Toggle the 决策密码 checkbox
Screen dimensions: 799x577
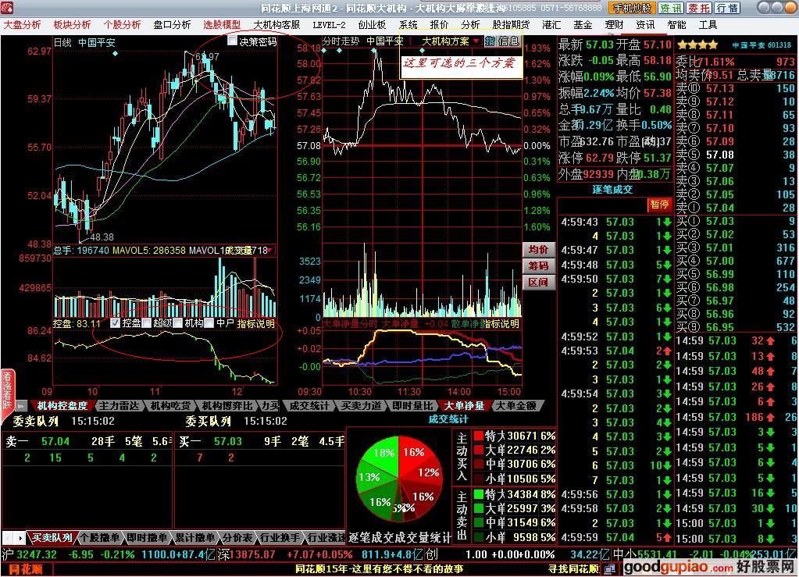coord(233,41)
